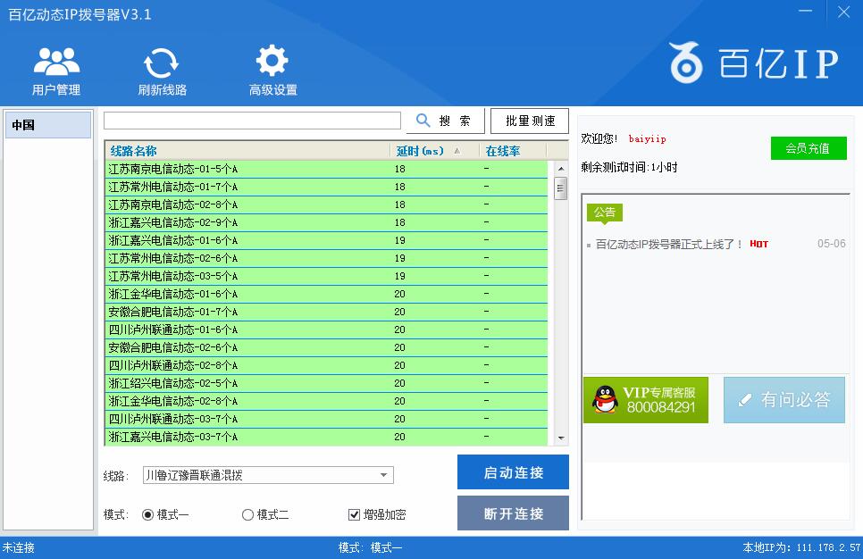The height and width of the screenshot is (559, 863).
Task: Select row 浙江嘉兴电信动态-03-7个A
Action: tap(326, 437)
